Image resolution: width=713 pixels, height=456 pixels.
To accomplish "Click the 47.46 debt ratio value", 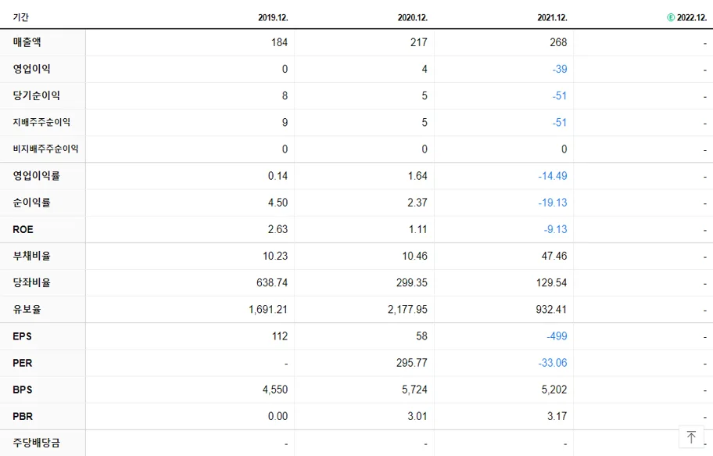I will [x=554, y=257].
